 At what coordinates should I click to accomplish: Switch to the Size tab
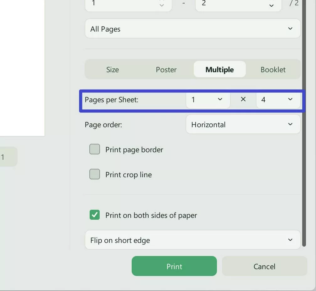point(112,69)
